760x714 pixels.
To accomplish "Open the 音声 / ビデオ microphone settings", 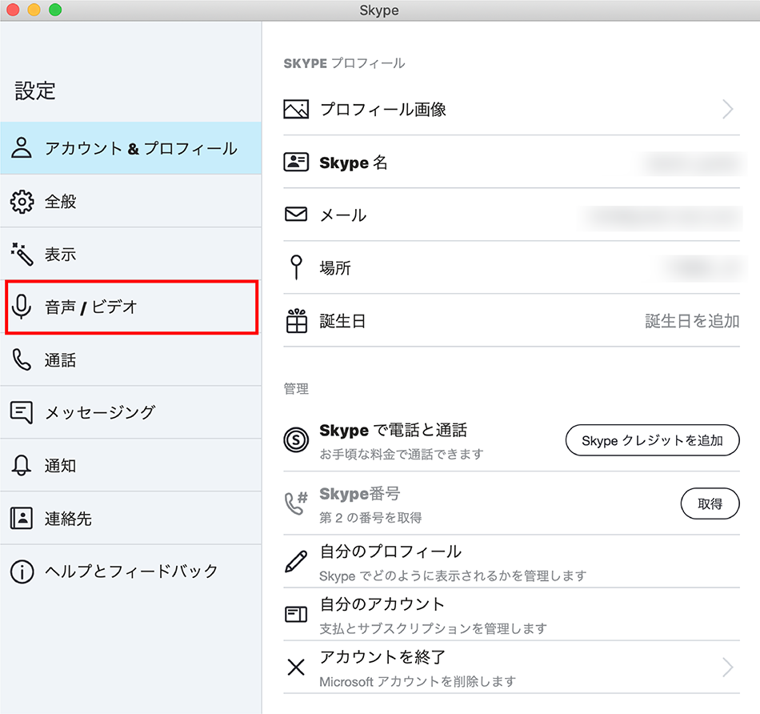I will pyautogui.click(x=131, y=307).
